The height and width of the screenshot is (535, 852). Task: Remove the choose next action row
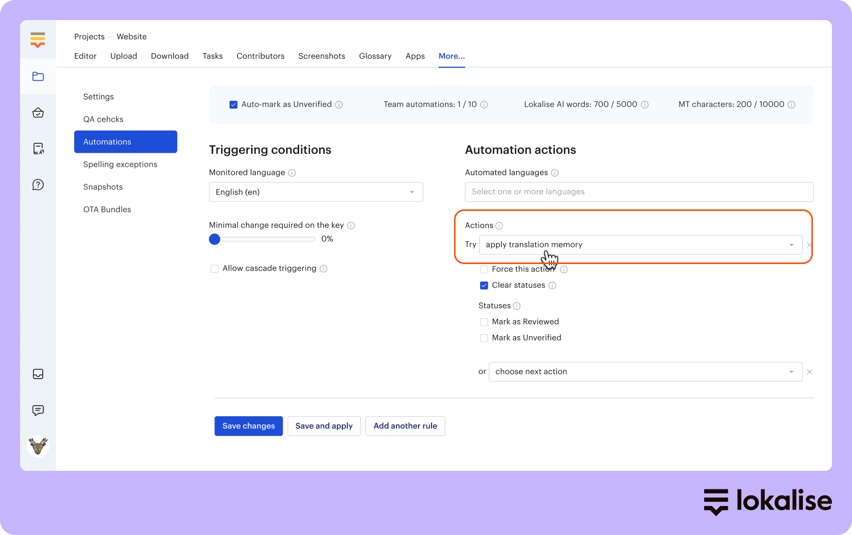point(809,372)
